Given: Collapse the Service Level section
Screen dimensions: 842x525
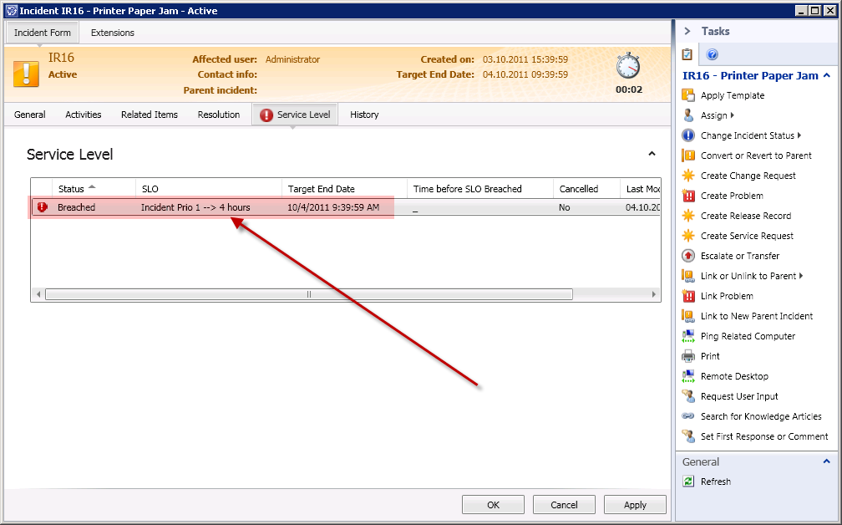Looking at the screenshot, I should click(x=652, y=154).
